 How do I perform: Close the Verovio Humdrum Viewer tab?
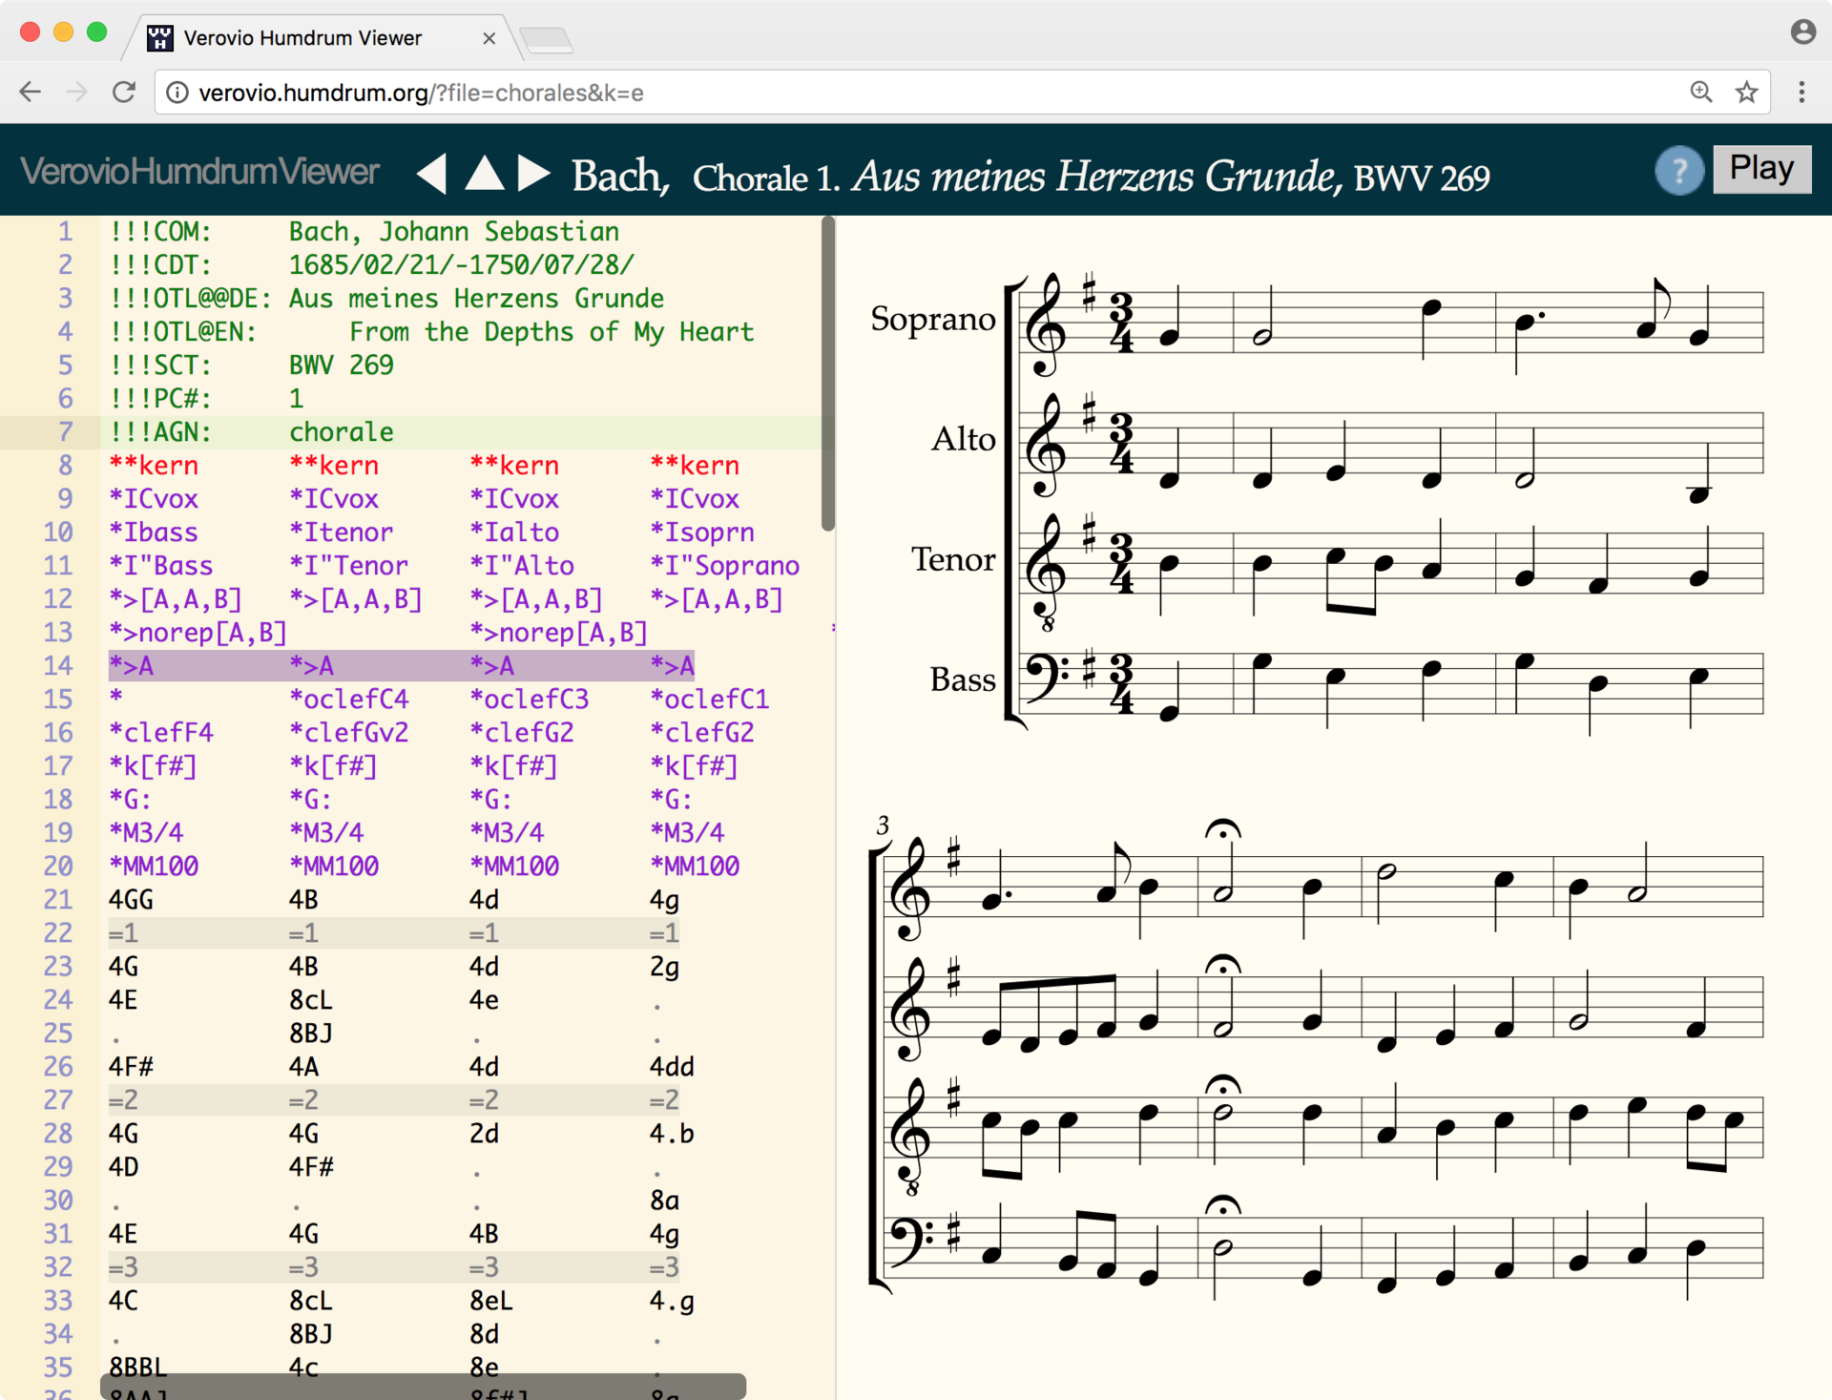point(489,38)
